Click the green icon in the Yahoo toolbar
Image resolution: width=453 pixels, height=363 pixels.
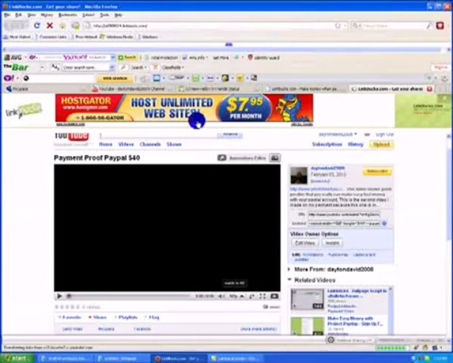click(196, 78)
